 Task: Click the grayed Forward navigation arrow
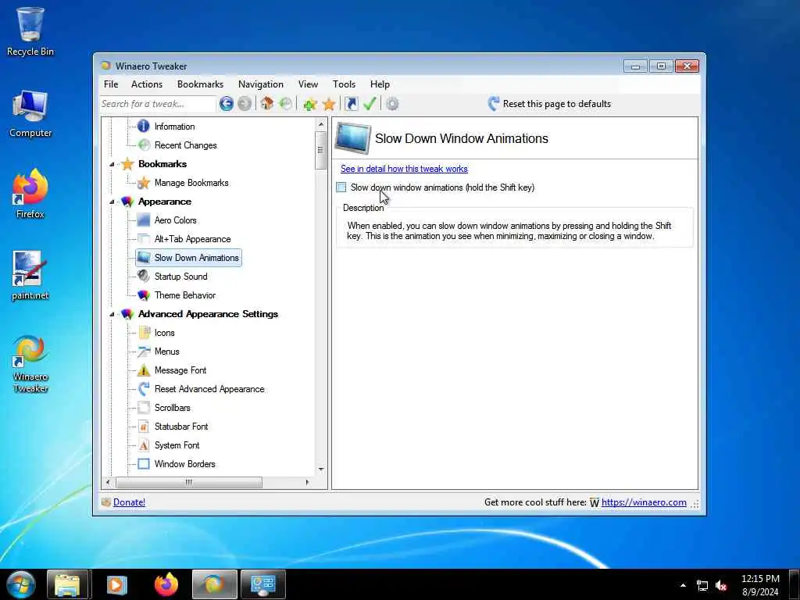click(x=245, y=104)
